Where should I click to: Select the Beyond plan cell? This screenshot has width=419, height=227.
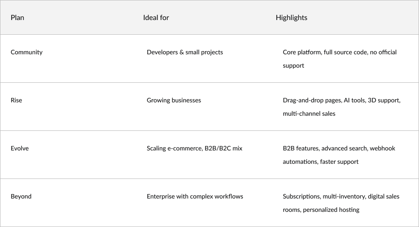[x=21, y=197]
